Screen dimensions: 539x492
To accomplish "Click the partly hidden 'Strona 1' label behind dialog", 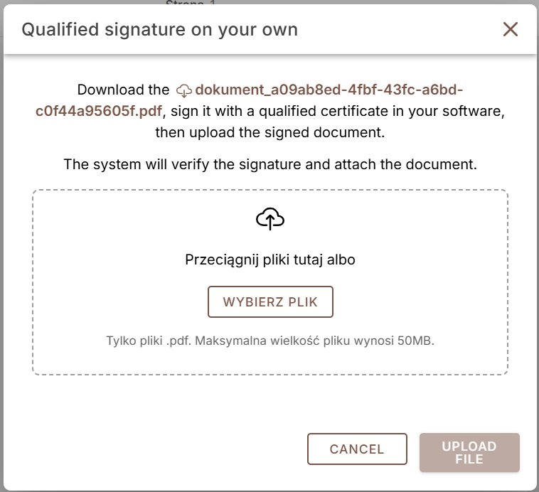I will tap(190, 2).
